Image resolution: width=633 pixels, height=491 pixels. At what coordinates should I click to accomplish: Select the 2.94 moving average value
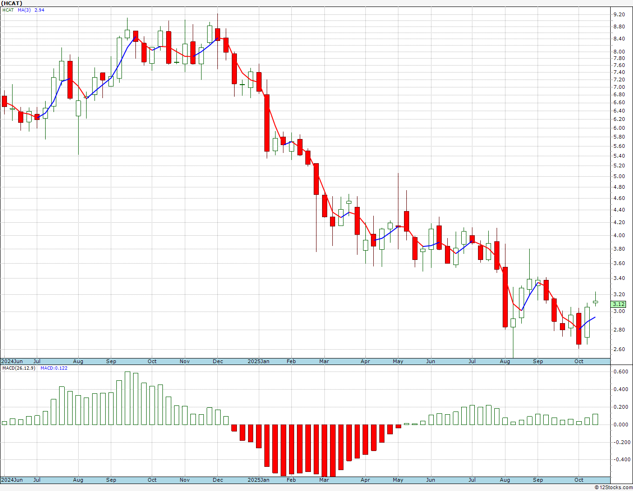point(40,10)
